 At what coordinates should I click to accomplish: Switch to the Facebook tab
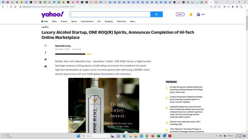tap(101, 2)
